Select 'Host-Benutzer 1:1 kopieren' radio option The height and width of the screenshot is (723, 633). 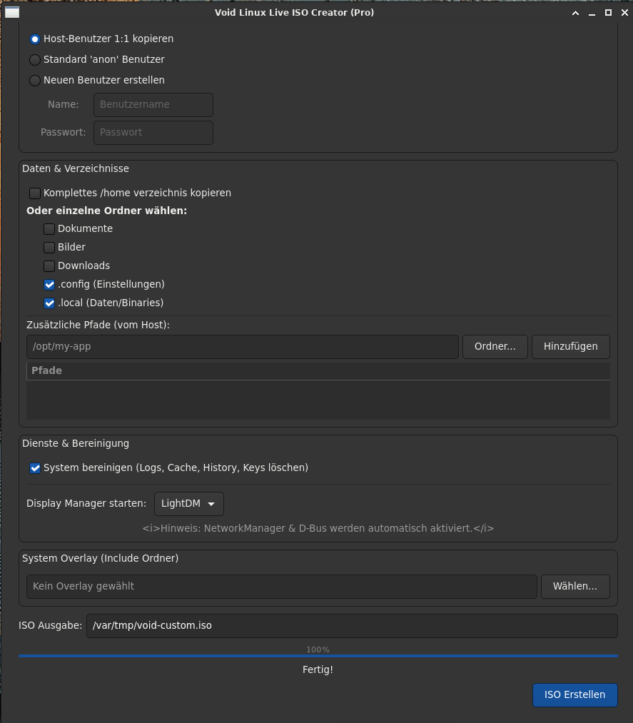point(35,39)
